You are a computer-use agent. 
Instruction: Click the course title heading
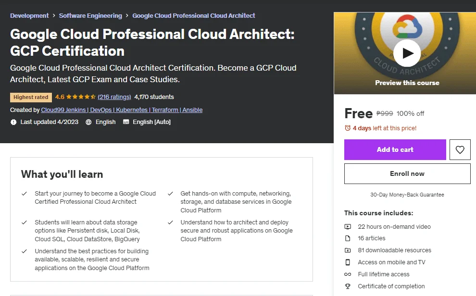click(x=152, y=42)
